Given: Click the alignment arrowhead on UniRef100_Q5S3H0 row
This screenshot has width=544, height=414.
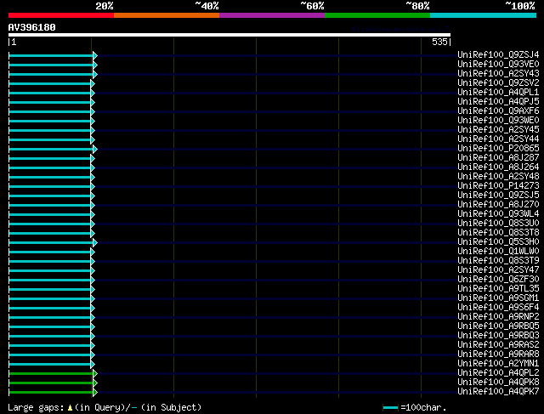Looking at the screenshot, I should click(95, 243).
